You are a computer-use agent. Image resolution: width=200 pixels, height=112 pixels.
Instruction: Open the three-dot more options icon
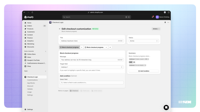(x=168, y=22)
